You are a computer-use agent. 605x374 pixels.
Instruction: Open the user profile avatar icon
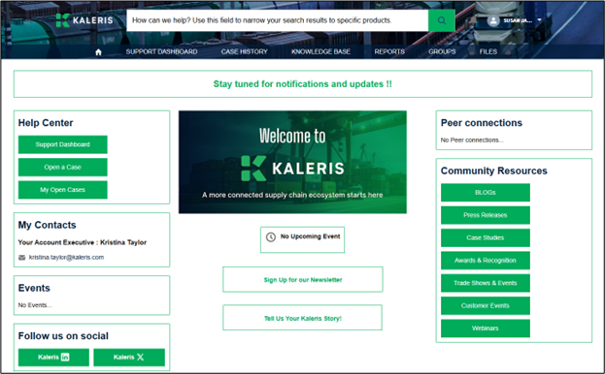point(493,20)
